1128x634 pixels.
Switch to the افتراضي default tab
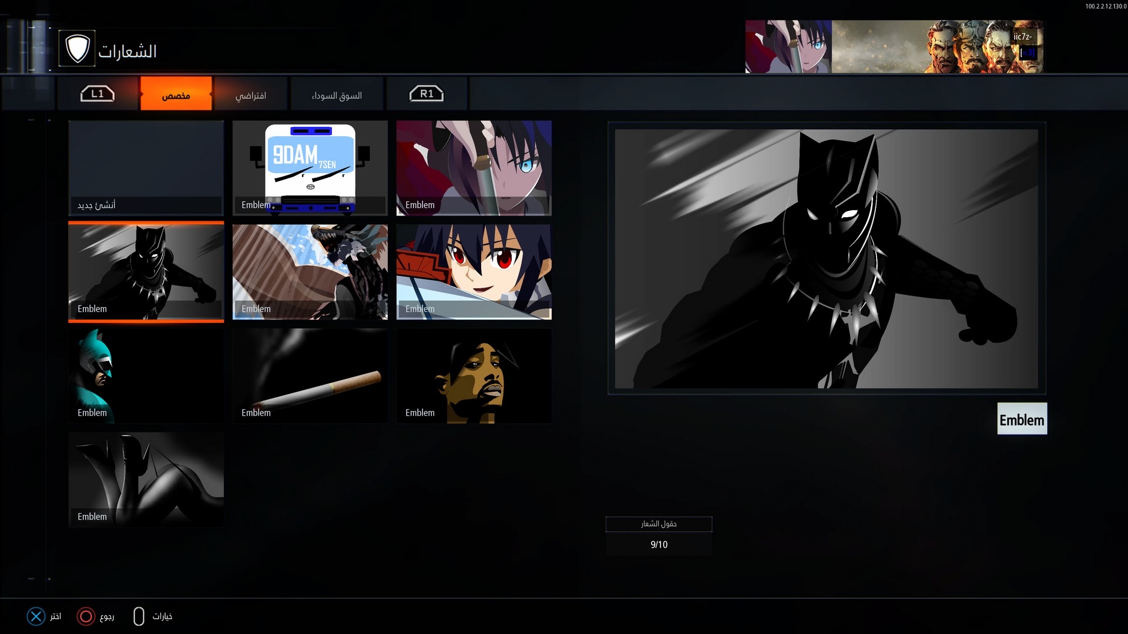[251, 94]
